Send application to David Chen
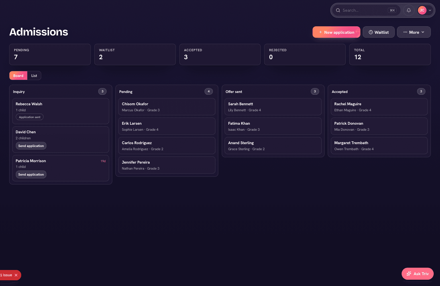This screenshot has width=440, height=286. pos(31,146)
